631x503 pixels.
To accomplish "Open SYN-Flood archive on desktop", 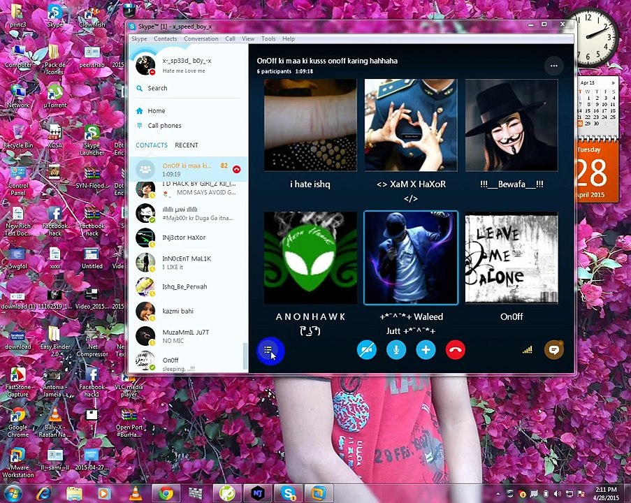I will click(x=92, y=177).
